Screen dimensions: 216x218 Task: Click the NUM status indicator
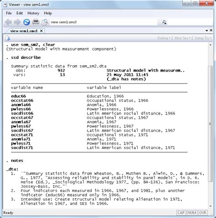[x=192, y=213]
